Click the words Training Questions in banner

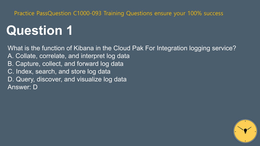click(128, 13)
